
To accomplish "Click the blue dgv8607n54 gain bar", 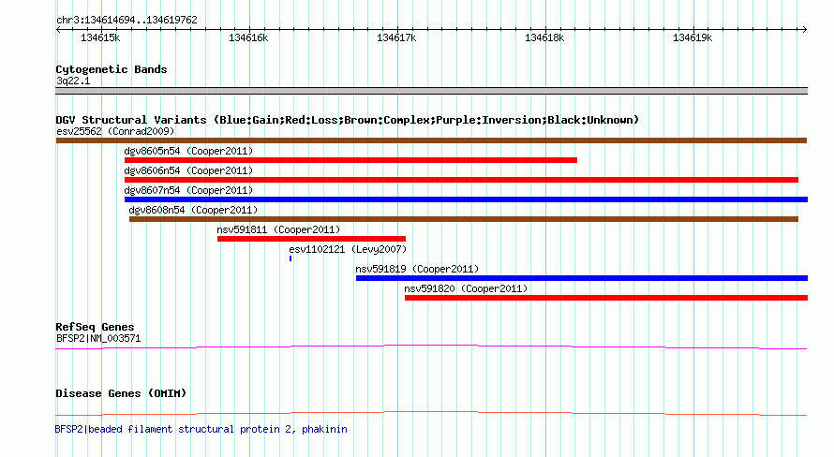I will click(x=466, y=199).
